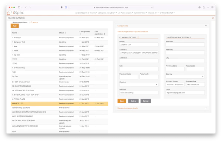Screen dimensions: 222x142
Task: Reload the page from address bar
Action: pyautogui.click(x=152, y=7)
